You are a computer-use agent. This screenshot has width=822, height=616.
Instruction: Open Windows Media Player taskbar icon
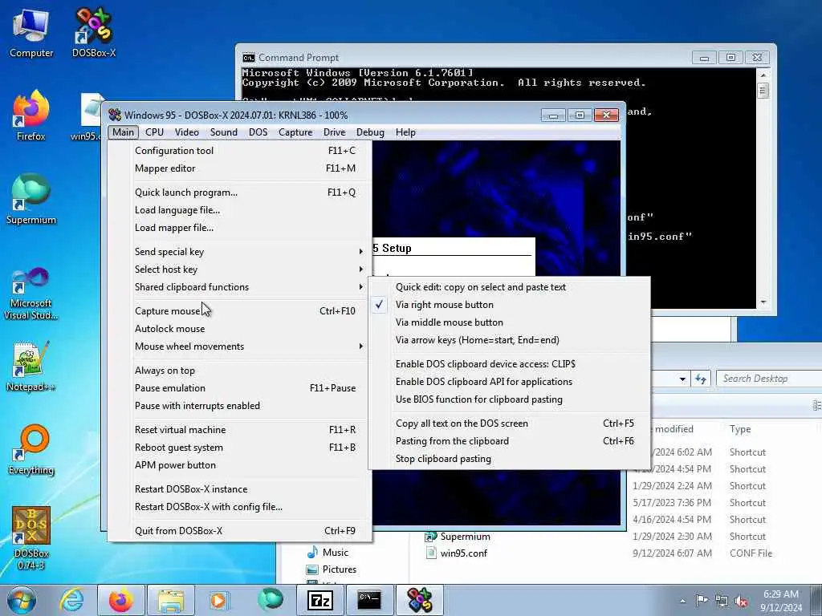(218, 600)
